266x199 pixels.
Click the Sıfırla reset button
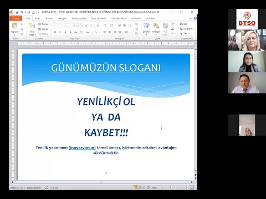(43, 29)
